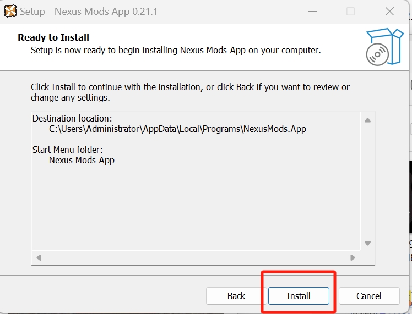This screenshot has width=412, height=314.
Task: Cancel the Nexus Mods App setup
Action: coord(368,296)
